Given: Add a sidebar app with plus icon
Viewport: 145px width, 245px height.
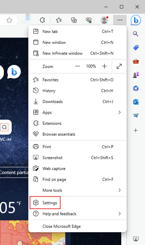Looking at the screenshot, I should pos(136,130).
